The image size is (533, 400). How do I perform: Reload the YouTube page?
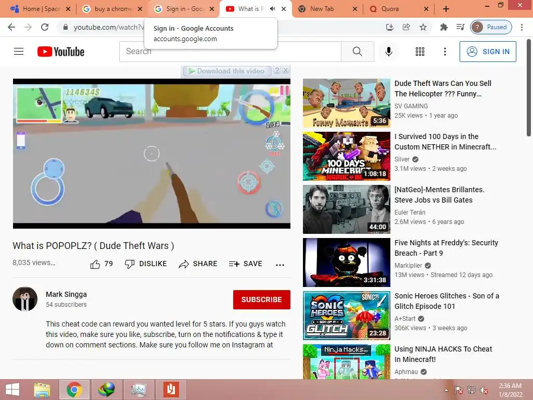(x=45, y=27)
